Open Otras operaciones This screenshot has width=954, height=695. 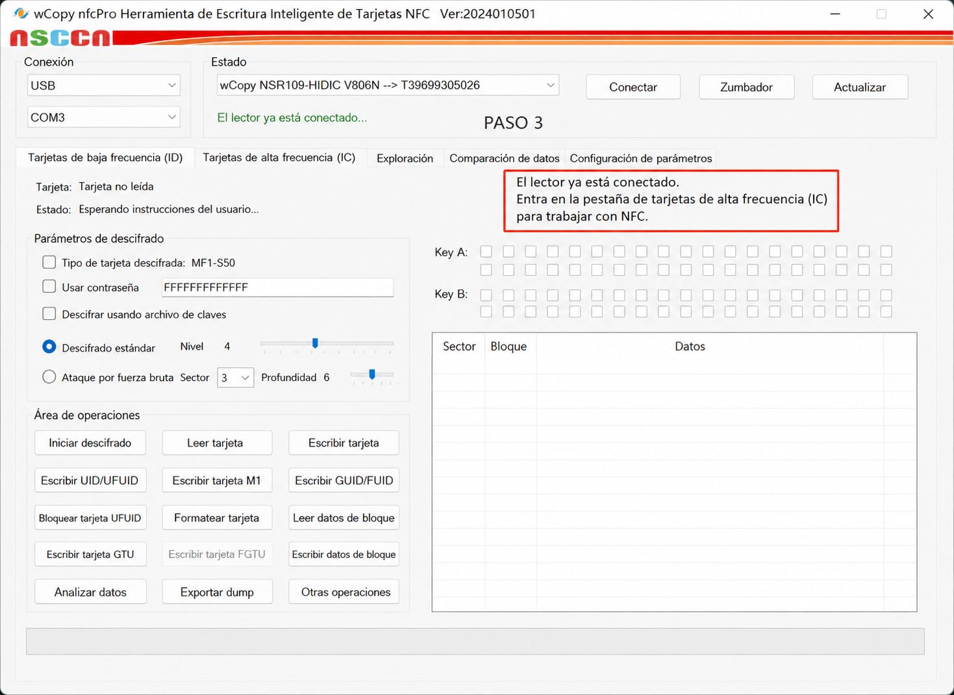[344, 592]
